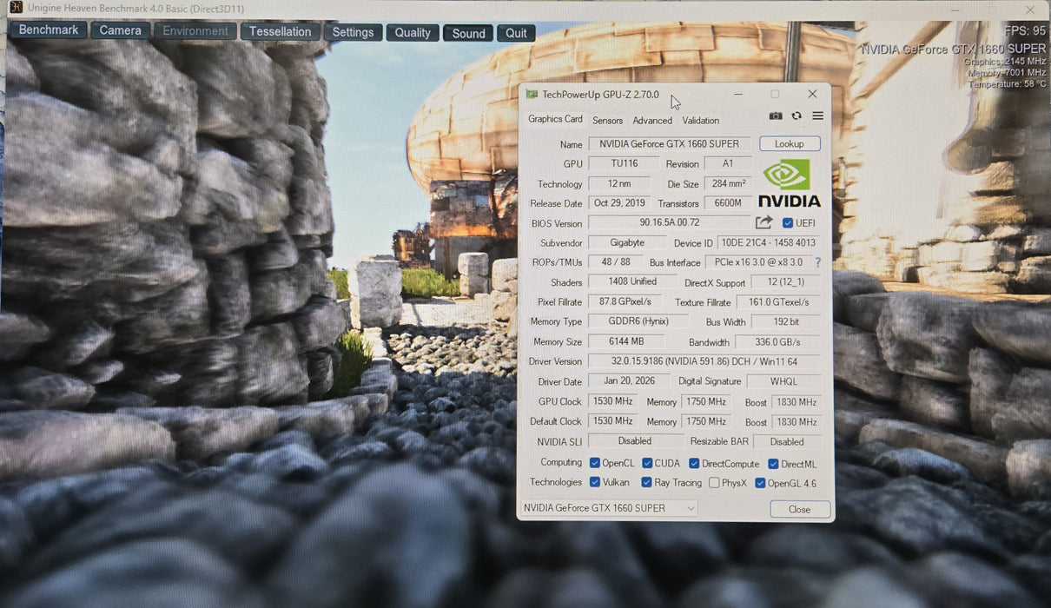Open the Heaven Settings menu
The image size is (1051, 608).
(353, 32)
